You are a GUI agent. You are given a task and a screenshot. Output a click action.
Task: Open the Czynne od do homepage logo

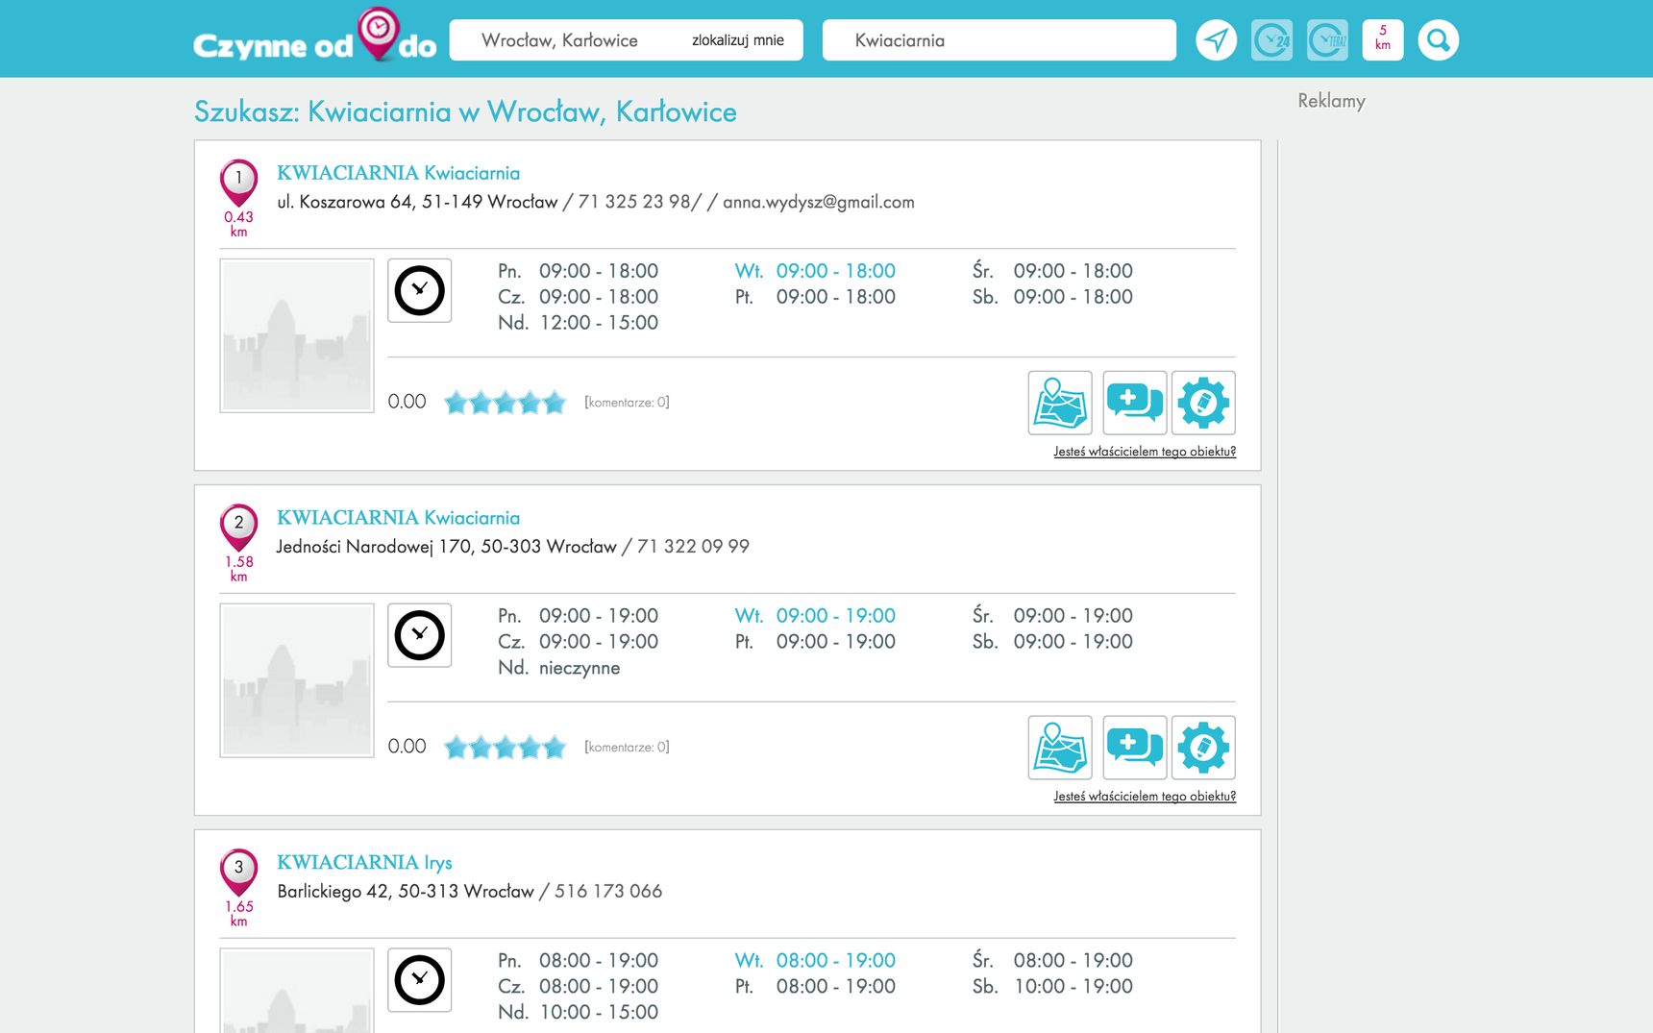[314, 37]
